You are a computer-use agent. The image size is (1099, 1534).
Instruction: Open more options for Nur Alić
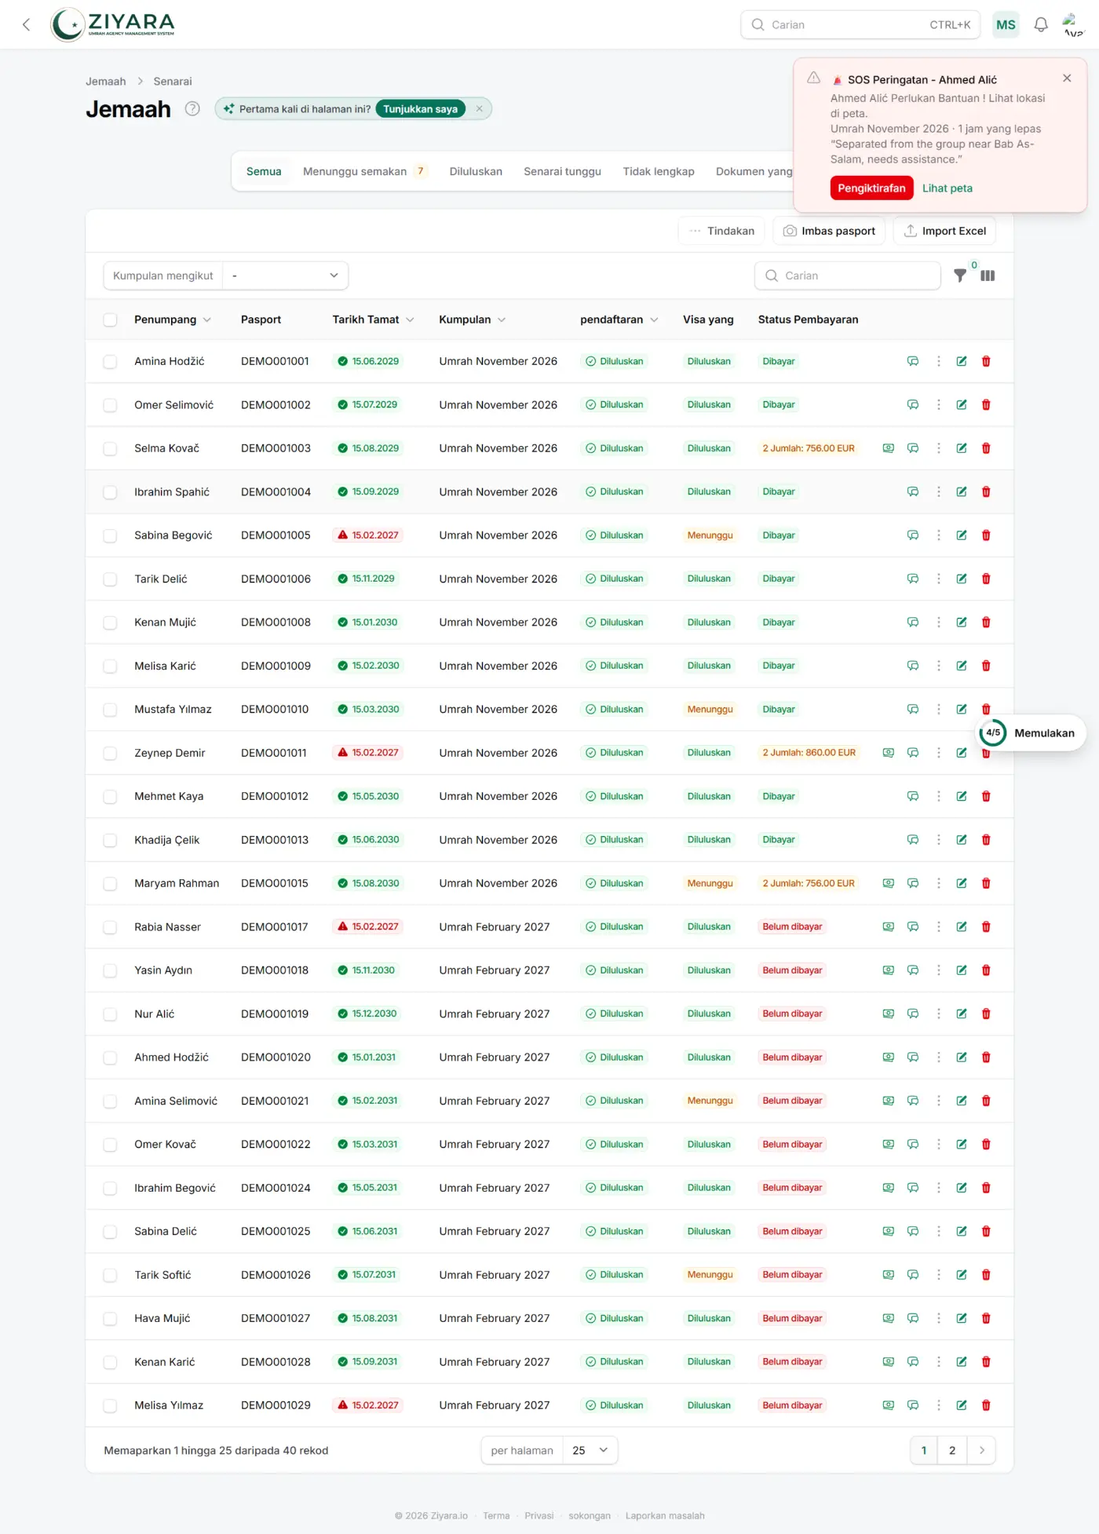(938, 1014)
